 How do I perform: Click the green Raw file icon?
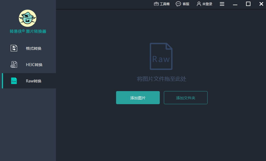coord(14,81)
